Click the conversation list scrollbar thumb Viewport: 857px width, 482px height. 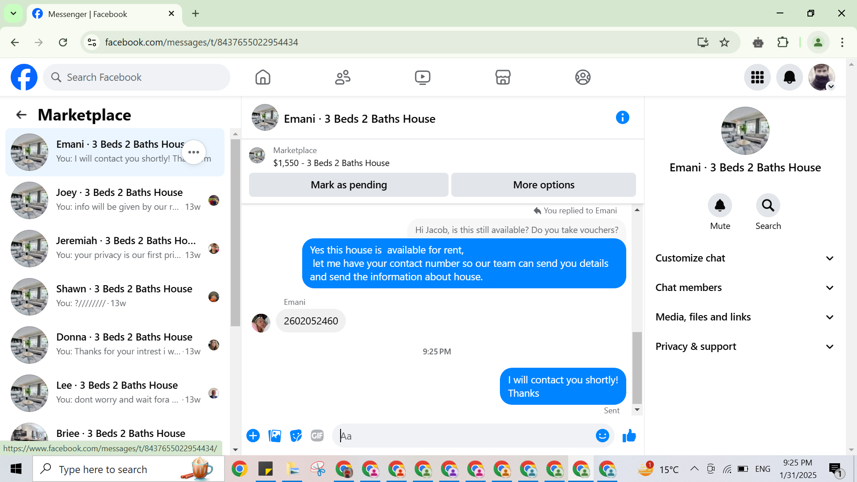pyautogui.click(x=235, y=233)
